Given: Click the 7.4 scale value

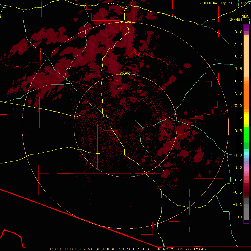Looking at the screenshot, I should click(238, 69).
